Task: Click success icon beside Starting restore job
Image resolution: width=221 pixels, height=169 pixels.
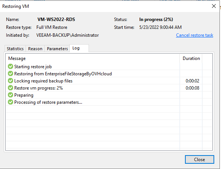Action: [x=11, y=67]
